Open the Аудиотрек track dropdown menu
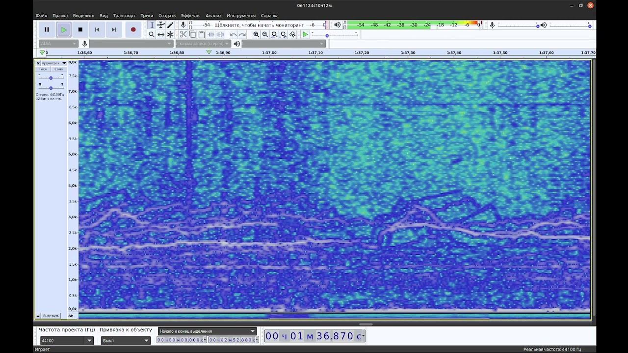 [54, 63]
